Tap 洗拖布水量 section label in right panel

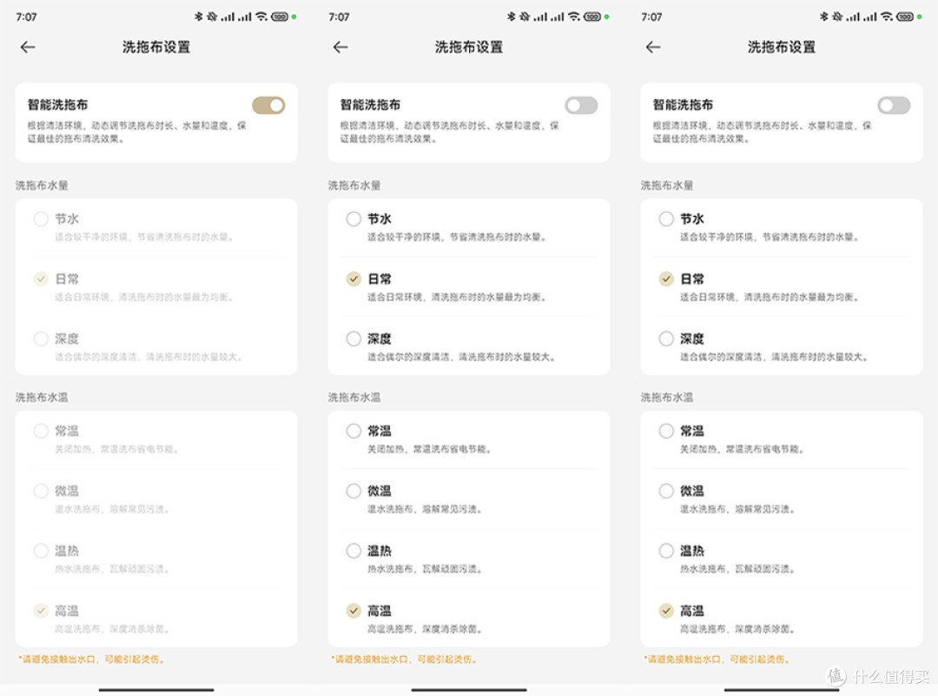pyautogui.click(x=668, y=185)
